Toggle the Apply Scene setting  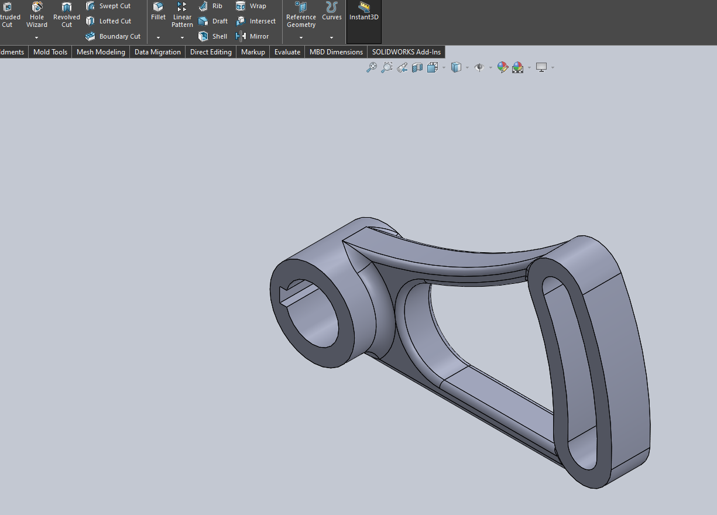519,67
